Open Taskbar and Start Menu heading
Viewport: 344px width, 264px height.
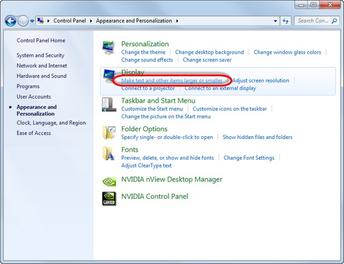coord(158,100)
